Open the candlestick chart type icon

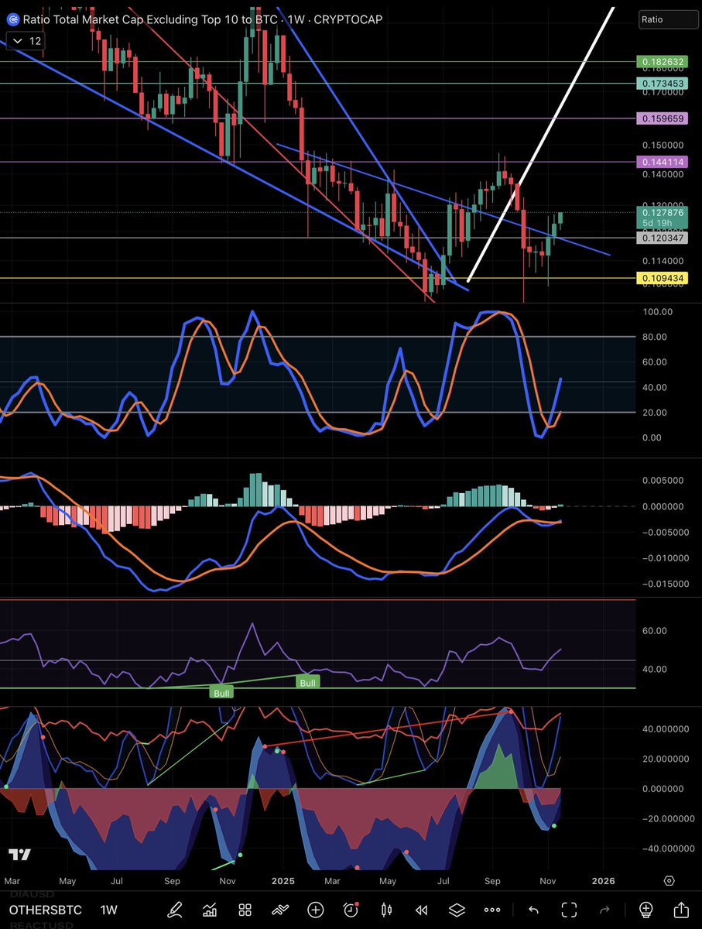[x=386, y=910]
